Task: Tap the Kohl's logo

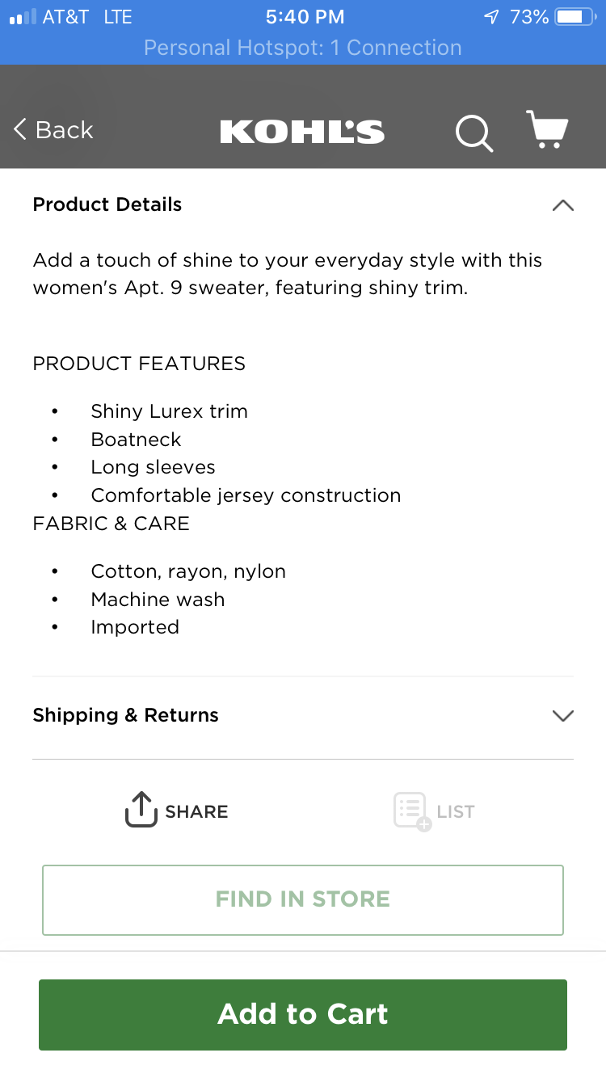Action: pos(302,132)
